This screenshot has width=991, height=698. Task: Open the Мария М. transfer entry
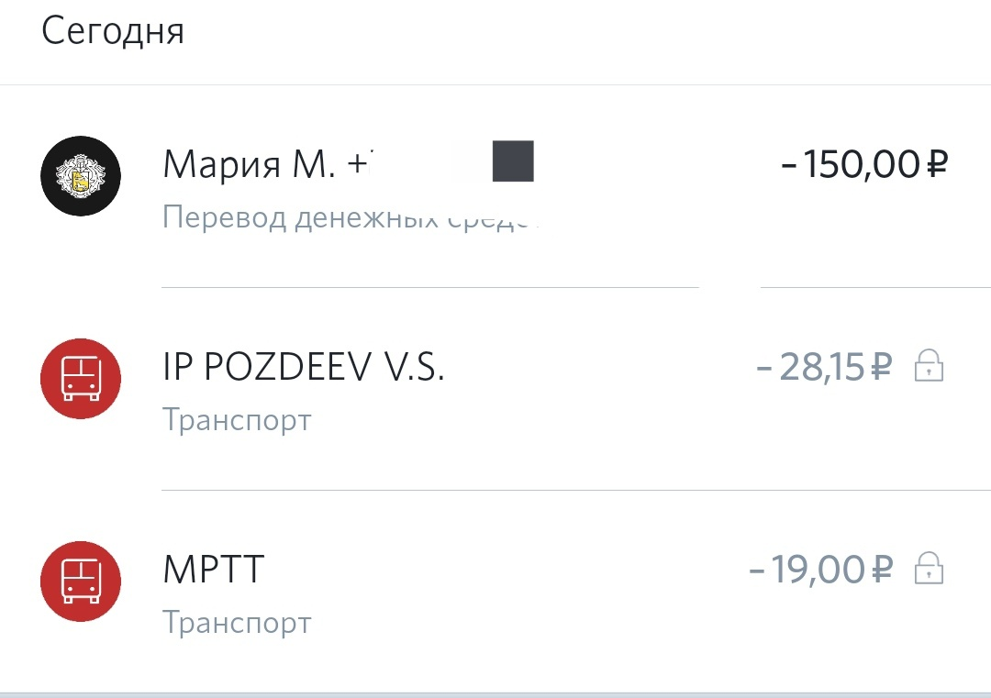[495, 186]
